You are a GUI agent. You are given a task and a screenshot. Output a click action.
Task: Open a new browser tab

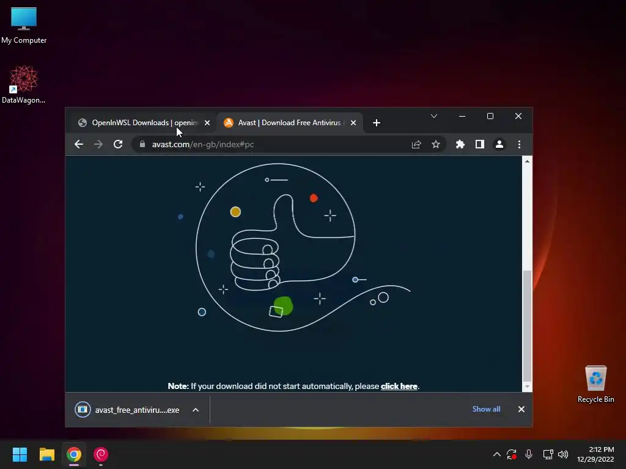pyautogui.click(x=377, y=123)
